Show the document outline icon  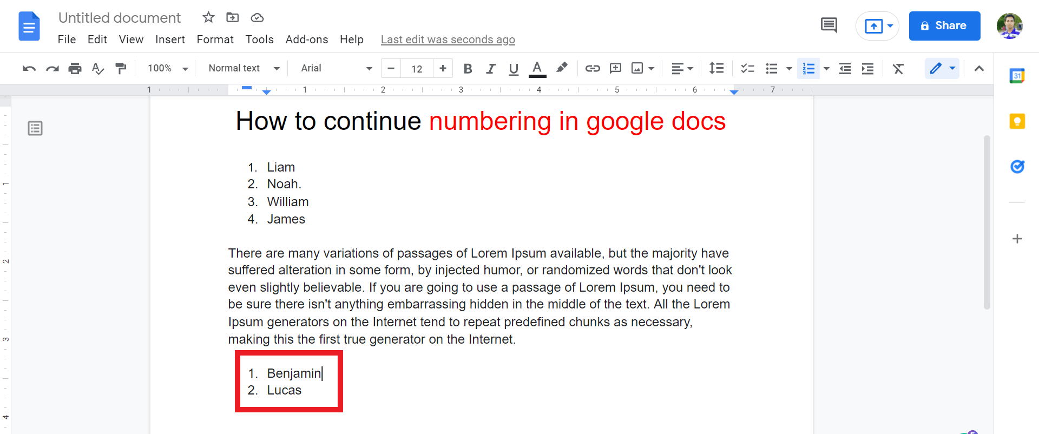click(x=35, y=128)
